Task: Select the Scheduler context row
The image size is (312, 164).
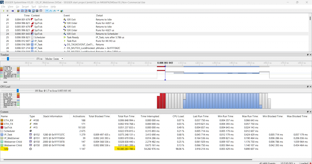Action: click(x=154, y=131)
